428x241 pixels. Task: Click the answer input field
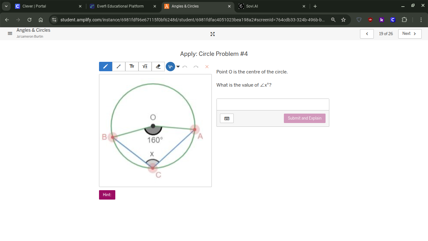(272, 104)
